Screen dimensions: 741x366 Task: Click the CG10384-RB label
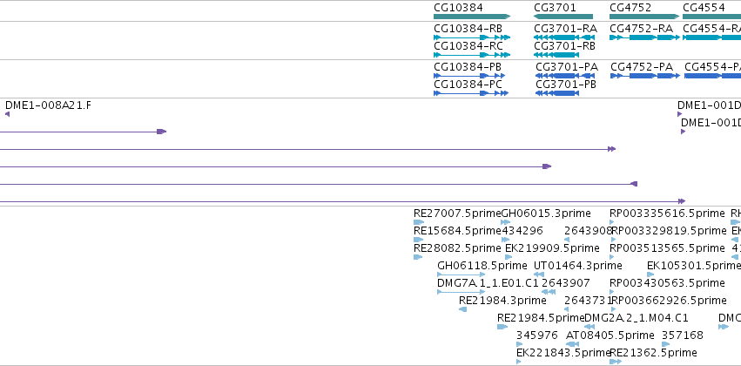pyautogui.click(x=468, y=29)
